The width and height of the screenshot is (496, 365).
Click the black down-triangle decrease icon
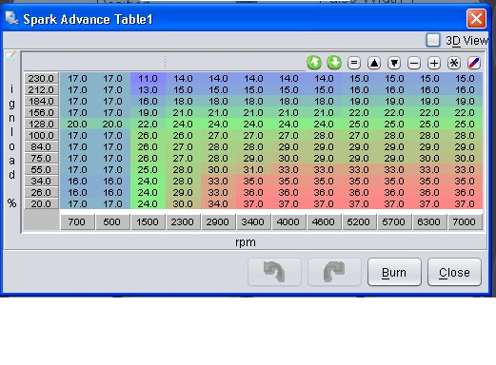394,63
